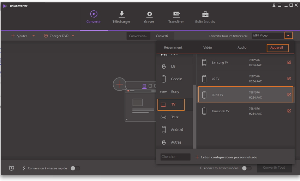The width and height of the screenshot is (300, 181).
Task: Switch to the Converti tab
Action: tap(162, 36)
